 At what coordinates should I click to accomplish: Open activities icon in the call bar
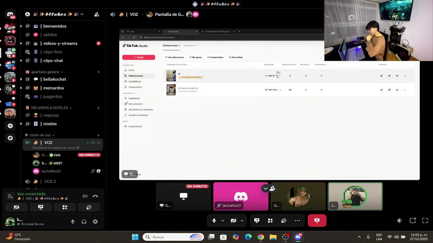pyautogui.click(x=270, y=220)
